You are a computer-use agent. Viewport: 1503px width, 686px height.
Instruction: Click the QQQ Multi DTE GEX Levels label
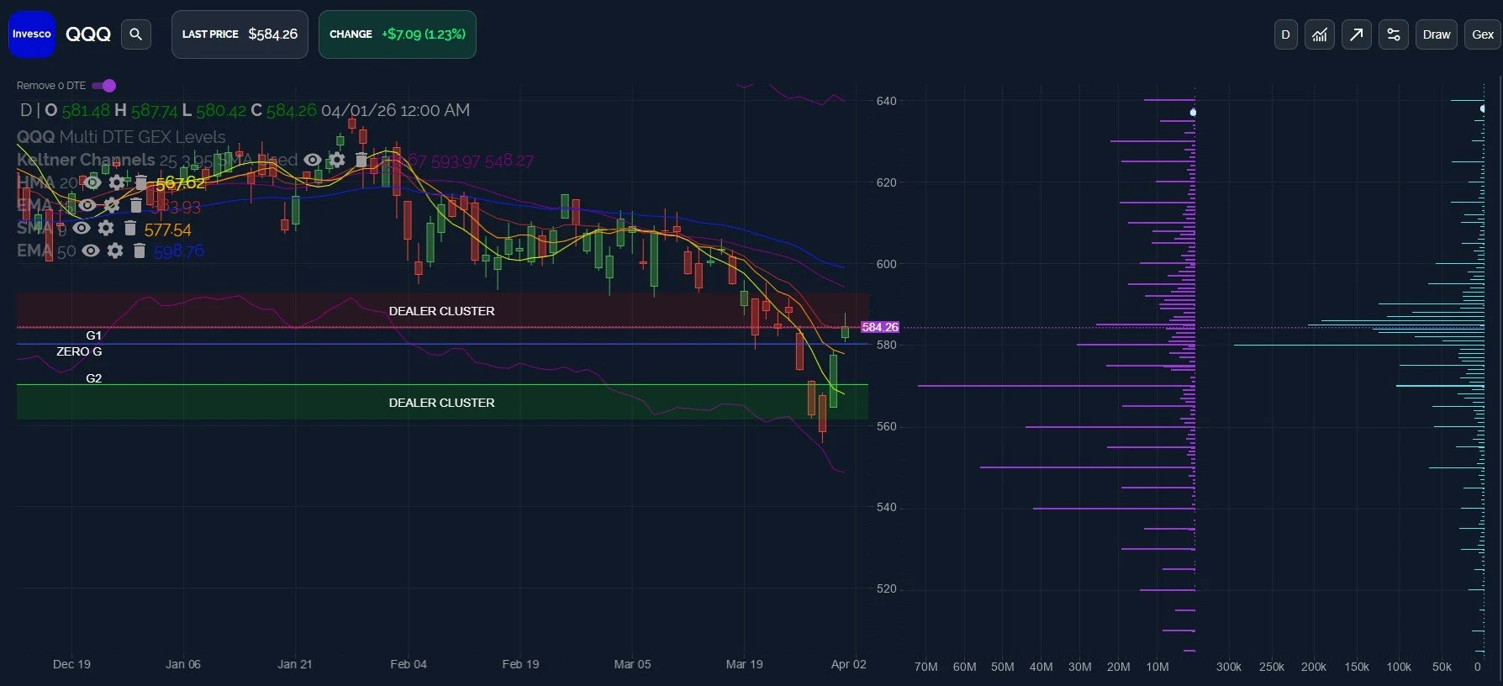tap(121, 137)
